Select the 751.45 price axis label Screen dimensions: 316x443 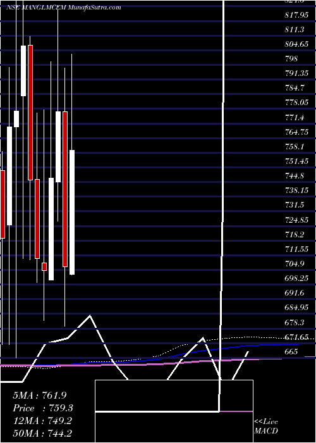pyautogui.click(x=296, y=161)
